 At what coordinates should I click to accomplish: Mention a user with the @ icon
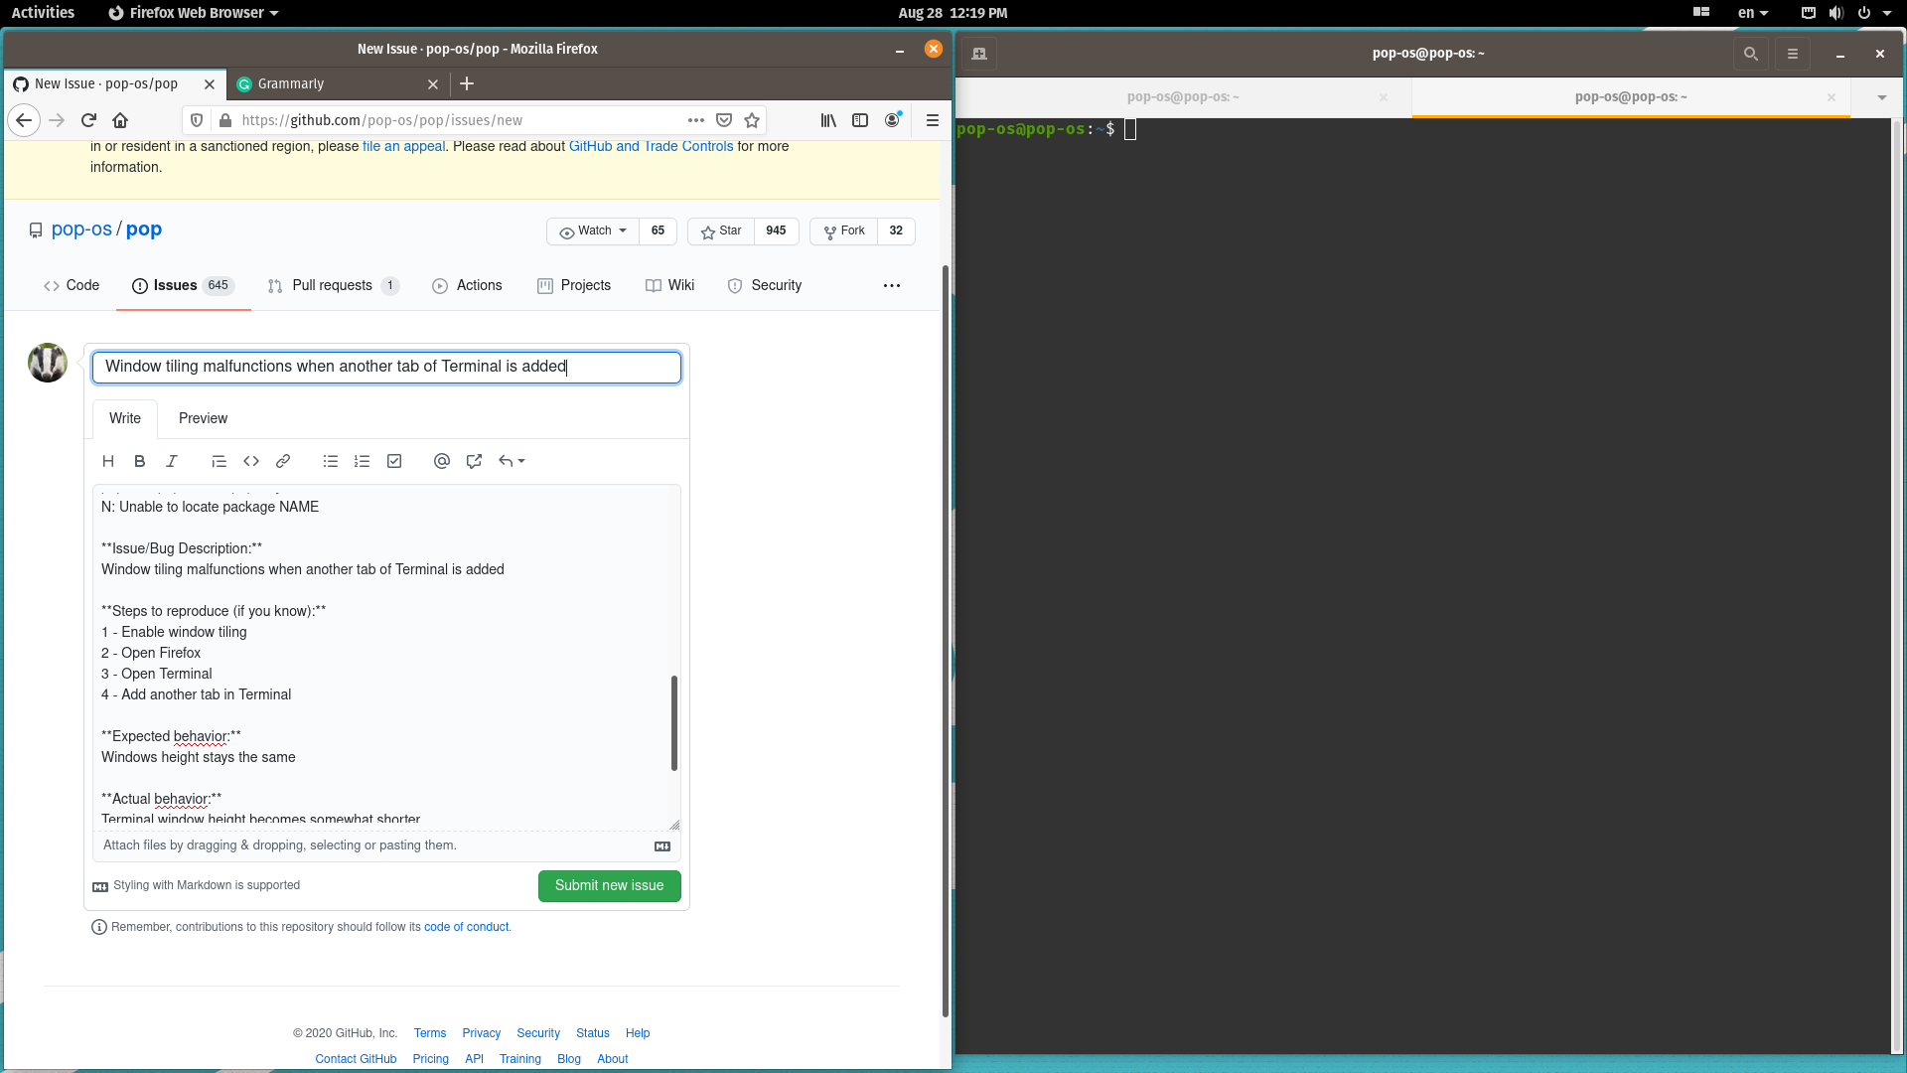pyautogui.click(x=442, y=461)
